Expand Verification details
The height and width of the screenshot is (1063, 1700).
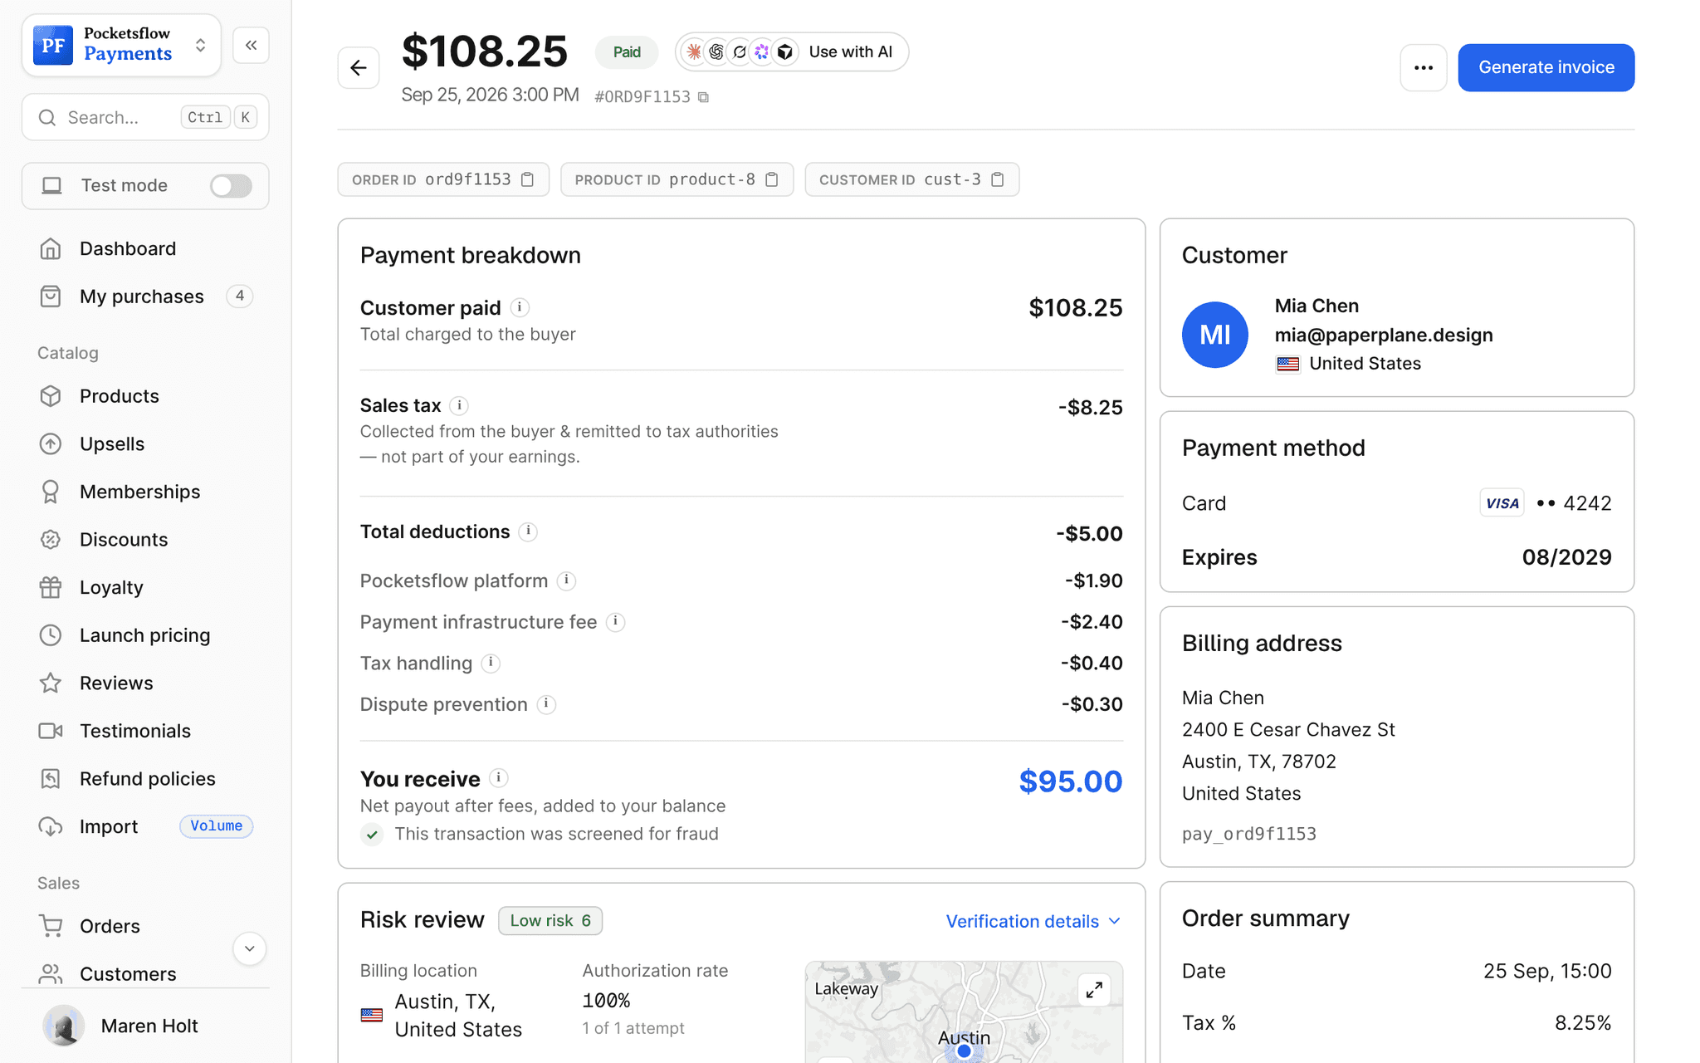tap(1033, 921)
